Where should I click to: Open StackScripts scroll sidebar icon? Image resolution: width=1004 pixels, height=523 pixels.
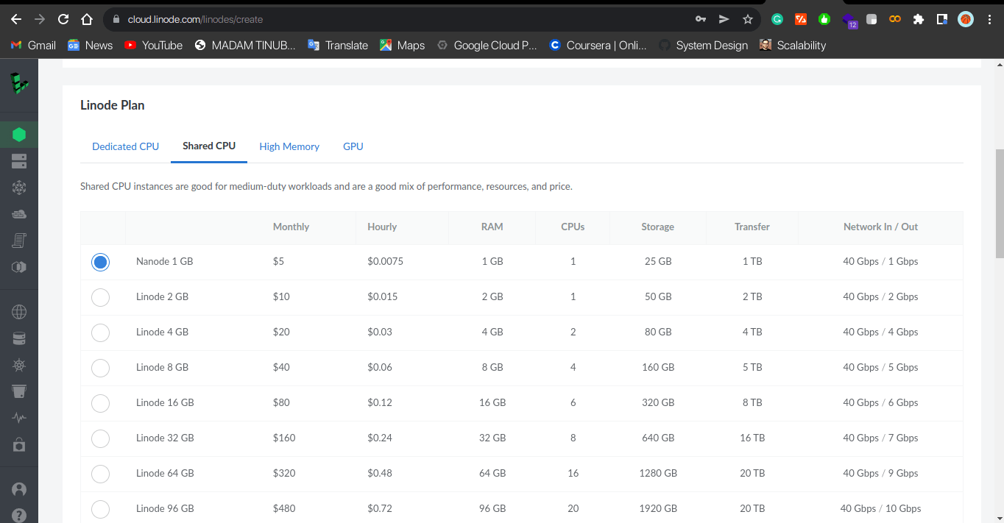click(x=19, y=241)
